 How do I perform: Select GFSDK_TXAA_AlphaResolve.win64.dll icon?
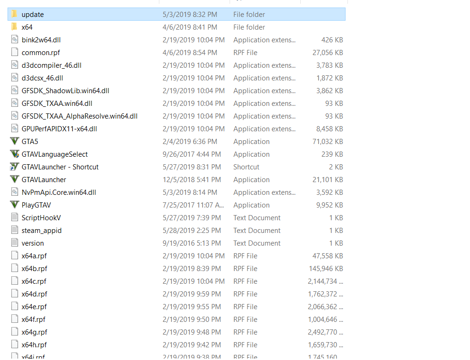click(15, 116)
